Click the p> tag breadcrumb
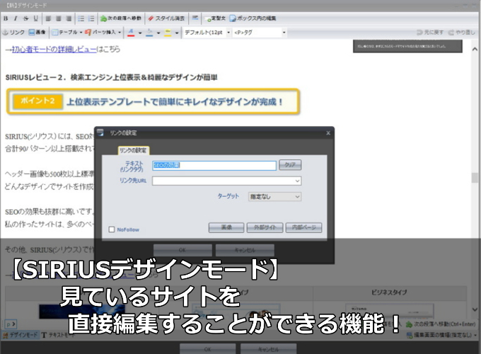 tap(11, 324)
